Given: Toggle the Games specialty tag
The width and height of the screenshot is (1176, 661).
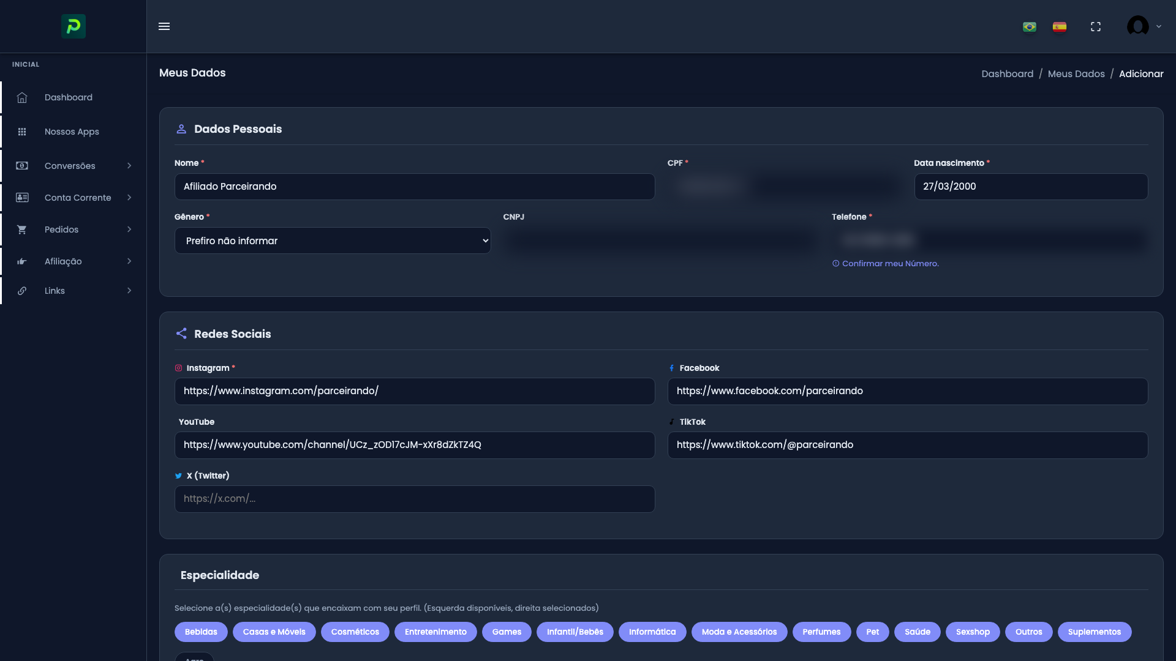Looking at the screenshot, I should coord(507,632).
